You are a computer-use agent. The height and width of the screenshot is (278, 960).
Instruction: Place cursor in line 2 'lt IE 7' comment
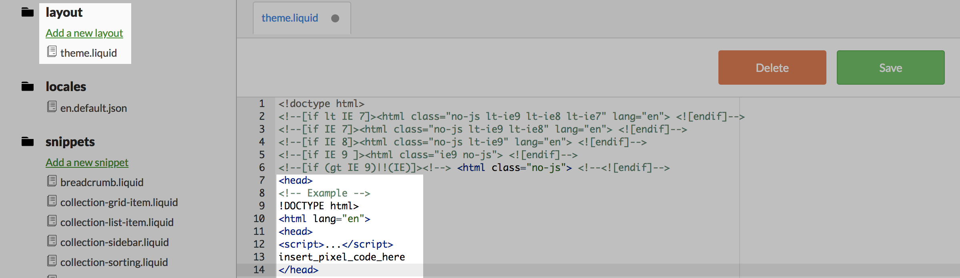512,116
